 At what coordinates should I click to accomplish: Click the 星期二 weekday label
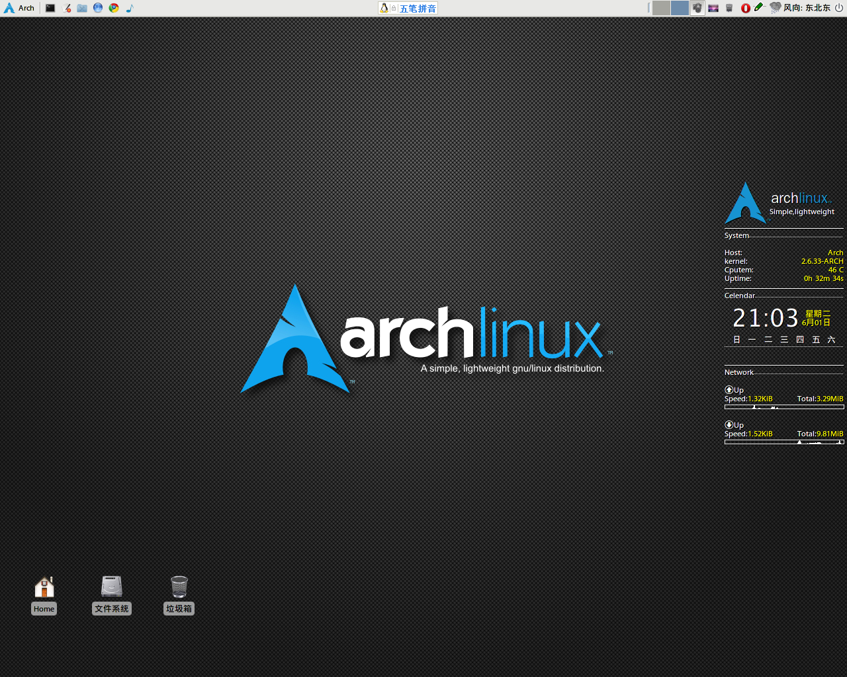tap(818, 313)
